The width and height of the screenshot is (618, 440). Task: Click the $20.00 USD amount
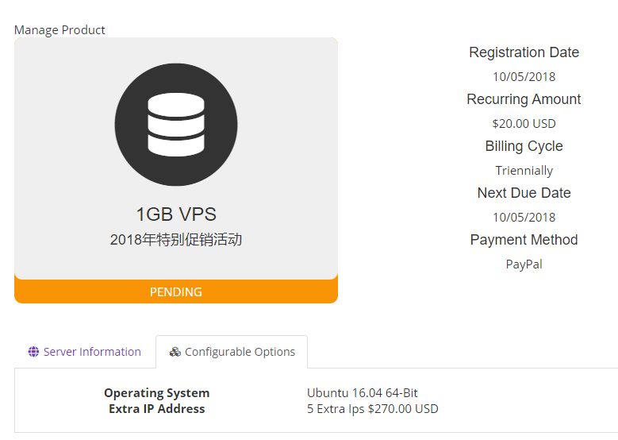point(524,124)
